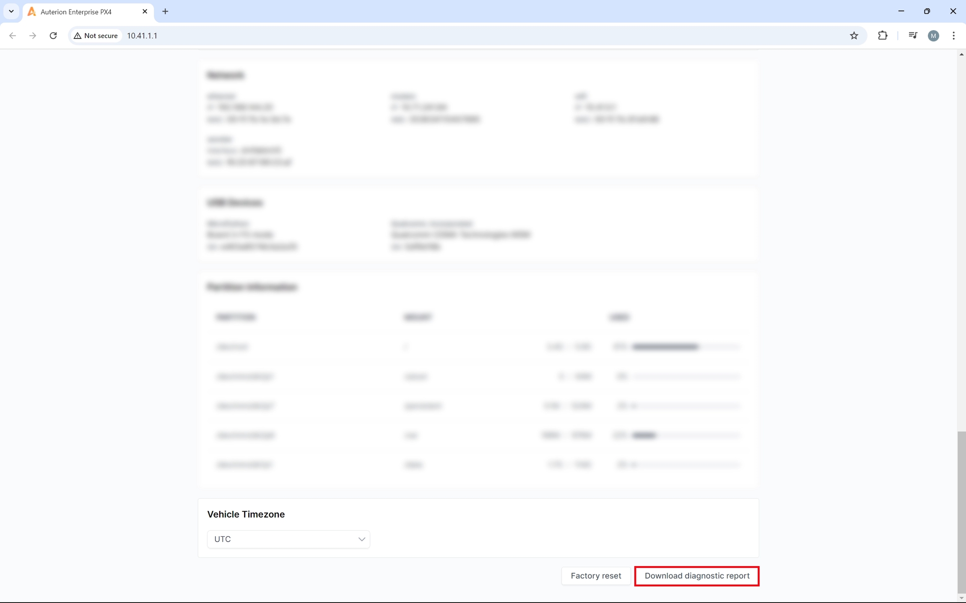Screen dimensions: 966x603
Task: Bookmark this page with star icon
Action: (x=854, y=36)
